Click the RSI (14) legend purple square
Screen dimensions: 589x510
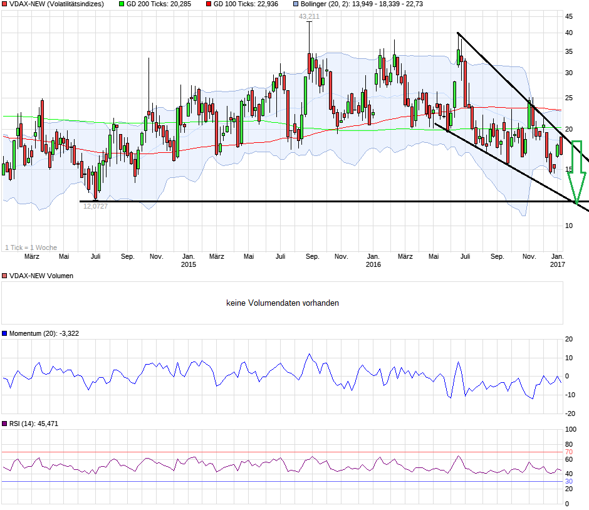click(5, 424)
